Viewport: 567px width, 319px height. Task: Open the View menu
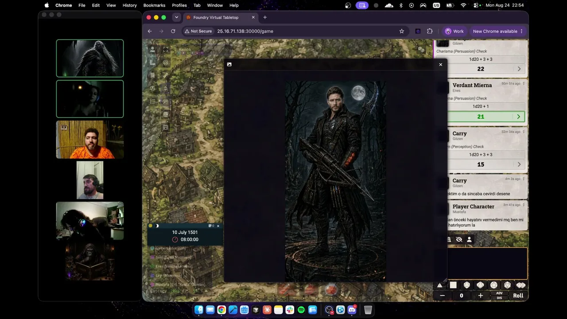111,5
